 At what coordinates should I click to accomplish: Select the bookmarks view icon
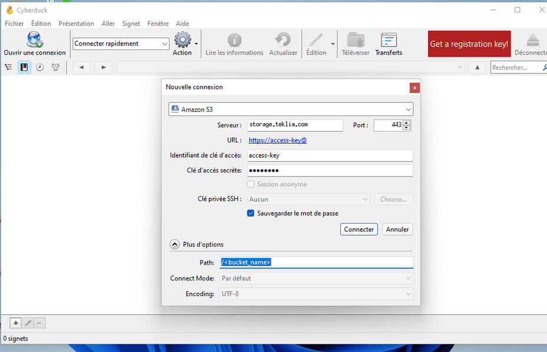(x=24, y=67)
